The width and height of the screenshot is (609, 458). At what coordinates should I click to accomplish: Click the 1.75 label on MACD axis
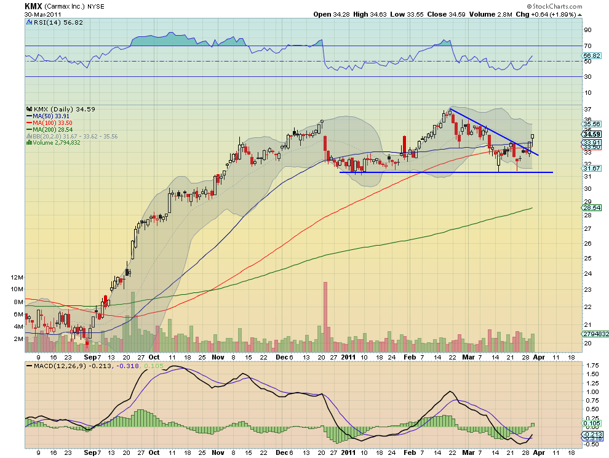click(x=592, y=366)
